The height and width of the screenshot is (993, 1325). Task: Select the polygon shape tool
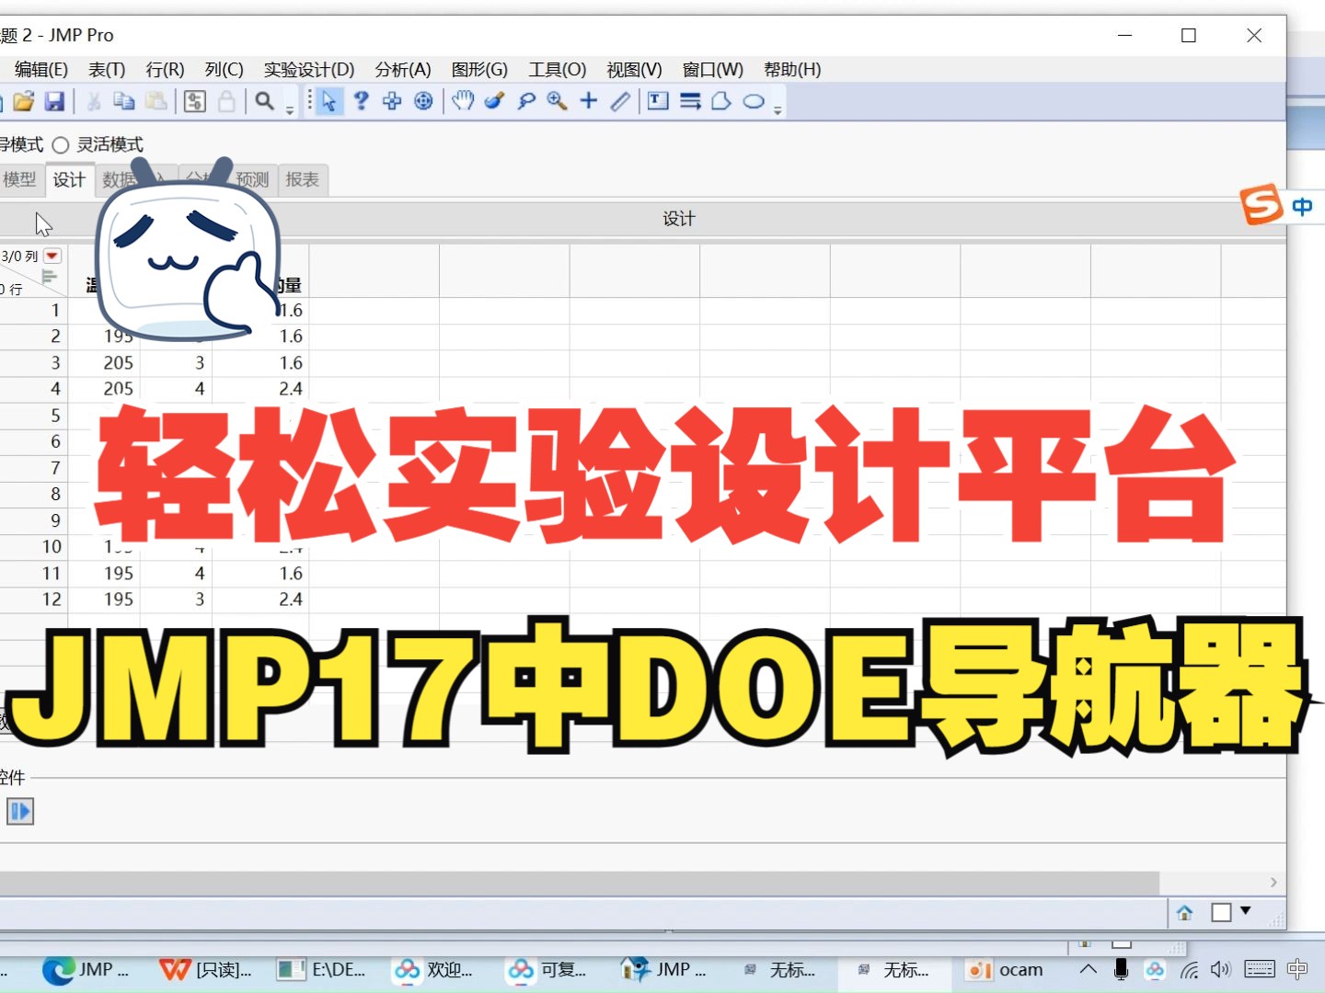click(721, 101)
